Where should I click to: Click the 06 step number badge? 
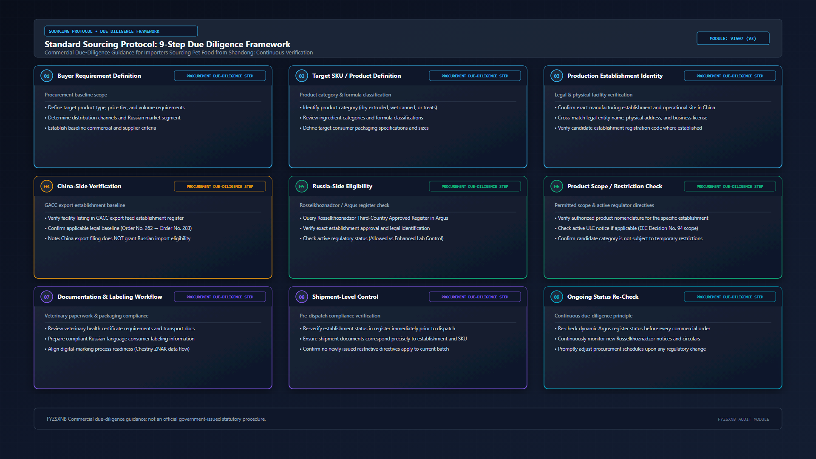(x=557, y=187)
